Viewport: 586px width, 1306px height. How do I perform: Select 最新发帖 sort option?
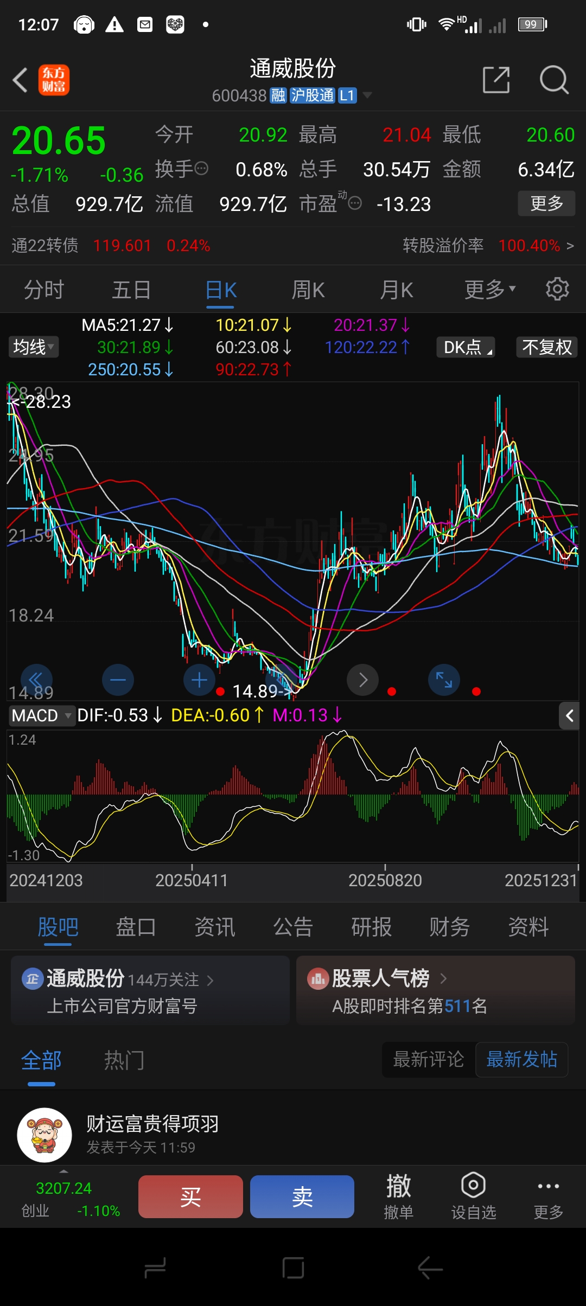(522, 1059)
